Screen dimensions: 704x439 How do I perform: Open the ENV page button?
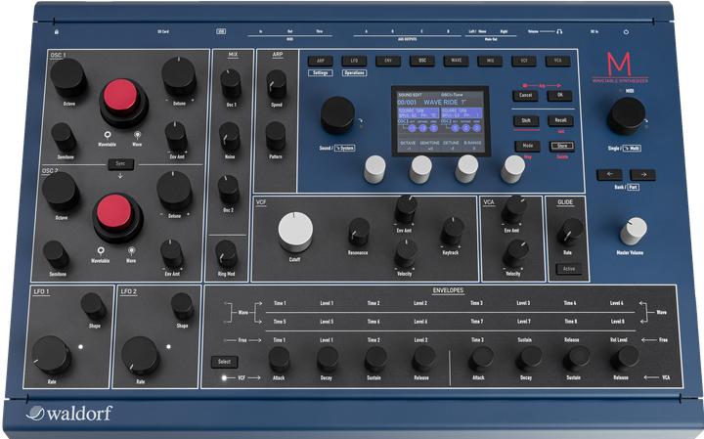point(388,61)
